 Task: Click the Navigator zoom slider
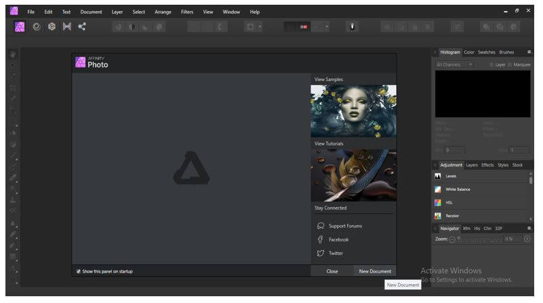point(479,239)
